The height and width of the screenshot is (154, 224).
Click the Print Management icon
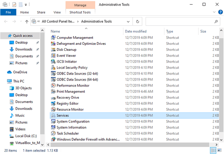[x=53, y=92]
